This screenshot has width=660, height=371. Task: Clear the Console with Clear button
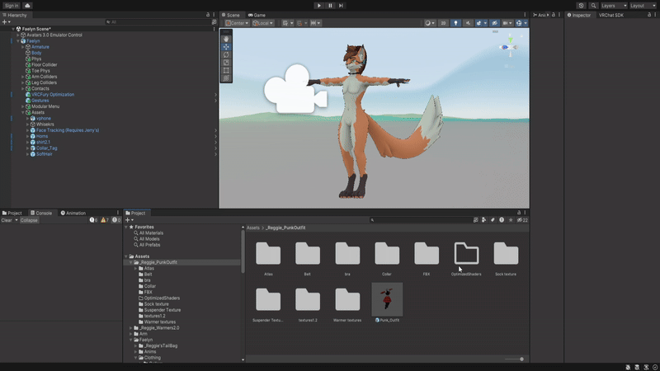pyautogui.click(x=6, y=220)
